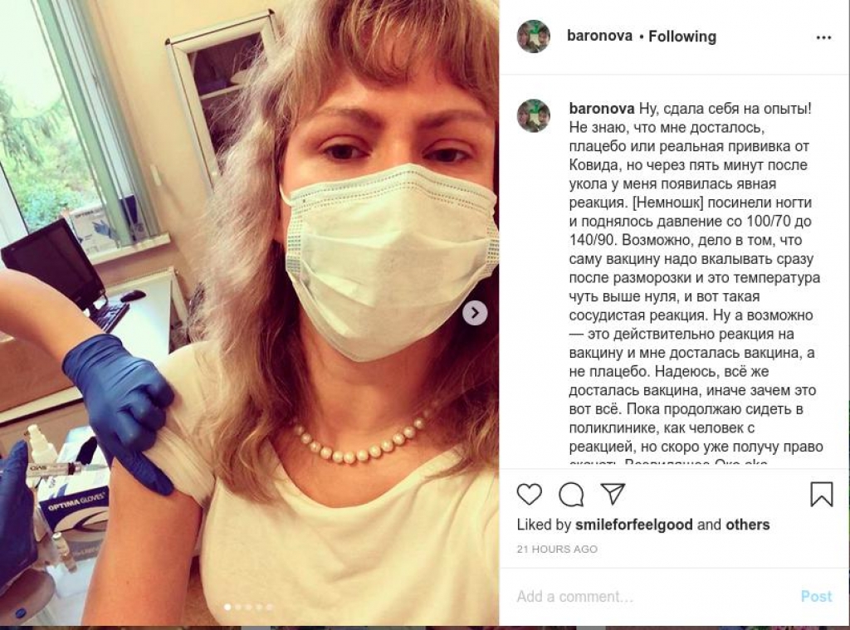Viewport: 850px width, 630px height.
Task: Open the three-dot more options menu
Action: [823, 37]
